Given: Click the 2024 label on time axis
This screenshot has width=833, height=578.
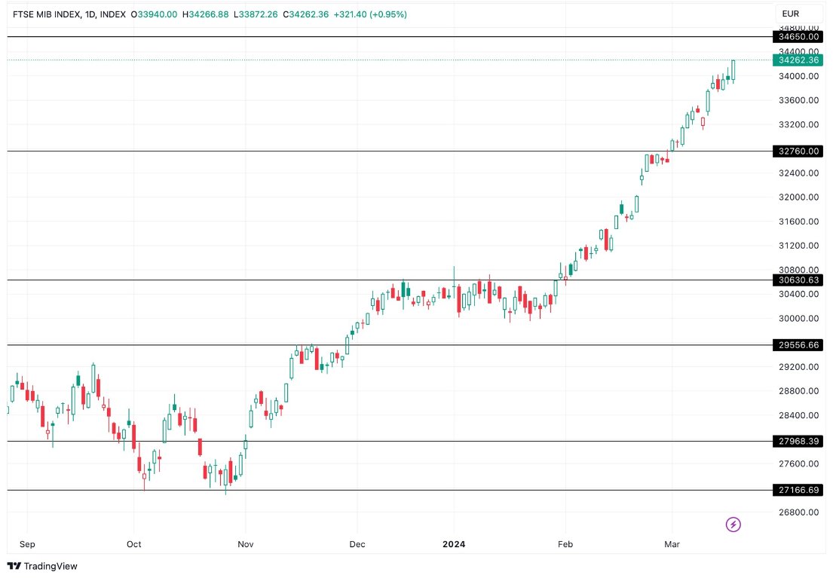Looking at the screenshot, I should (x=454, y=543).
